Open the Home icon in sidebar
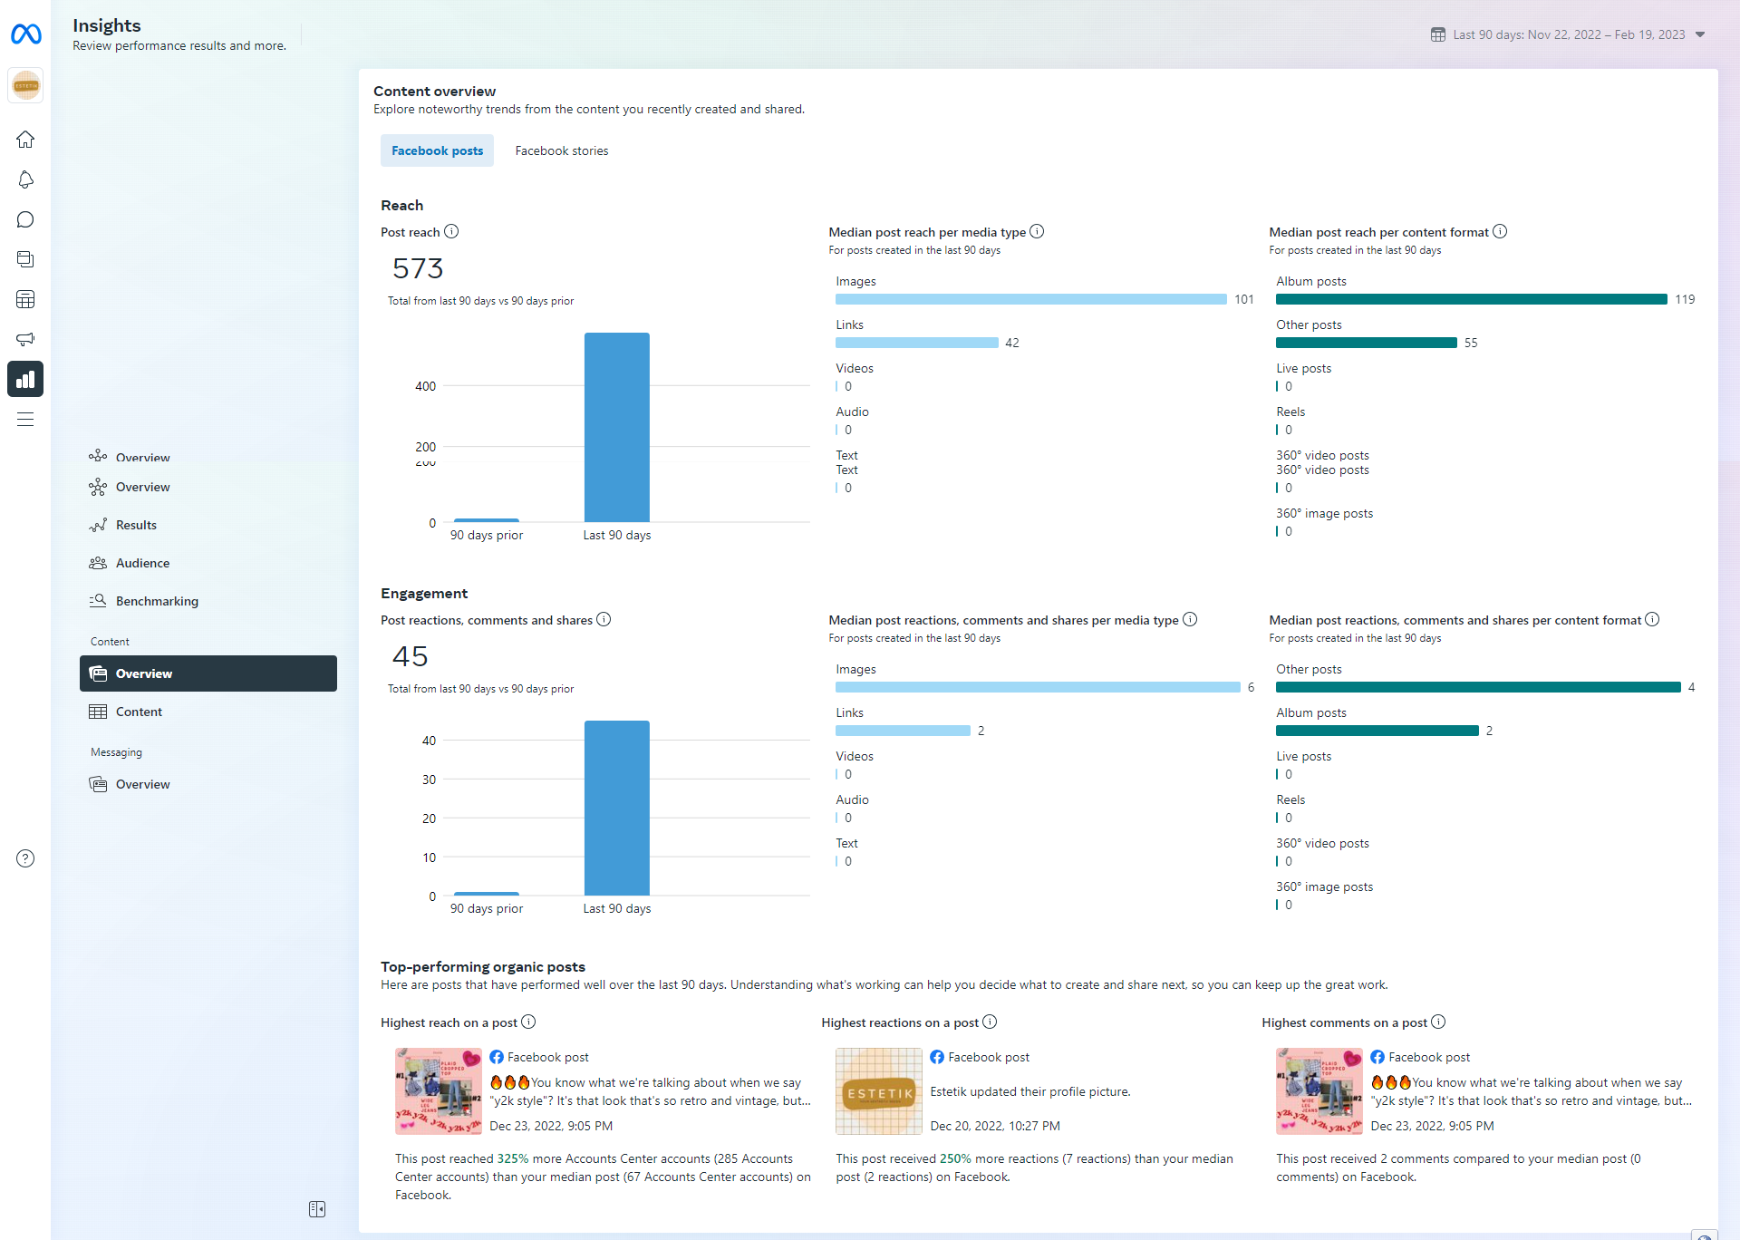1740x1240 pixels. (25, 140)
